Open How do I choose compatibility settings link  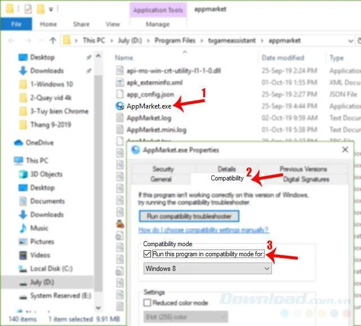[203, 230]
